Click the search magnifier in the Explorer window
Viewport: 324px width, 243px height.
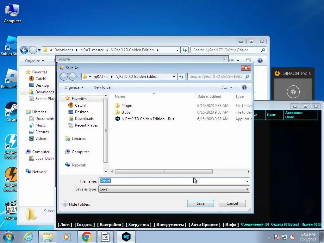263,50
